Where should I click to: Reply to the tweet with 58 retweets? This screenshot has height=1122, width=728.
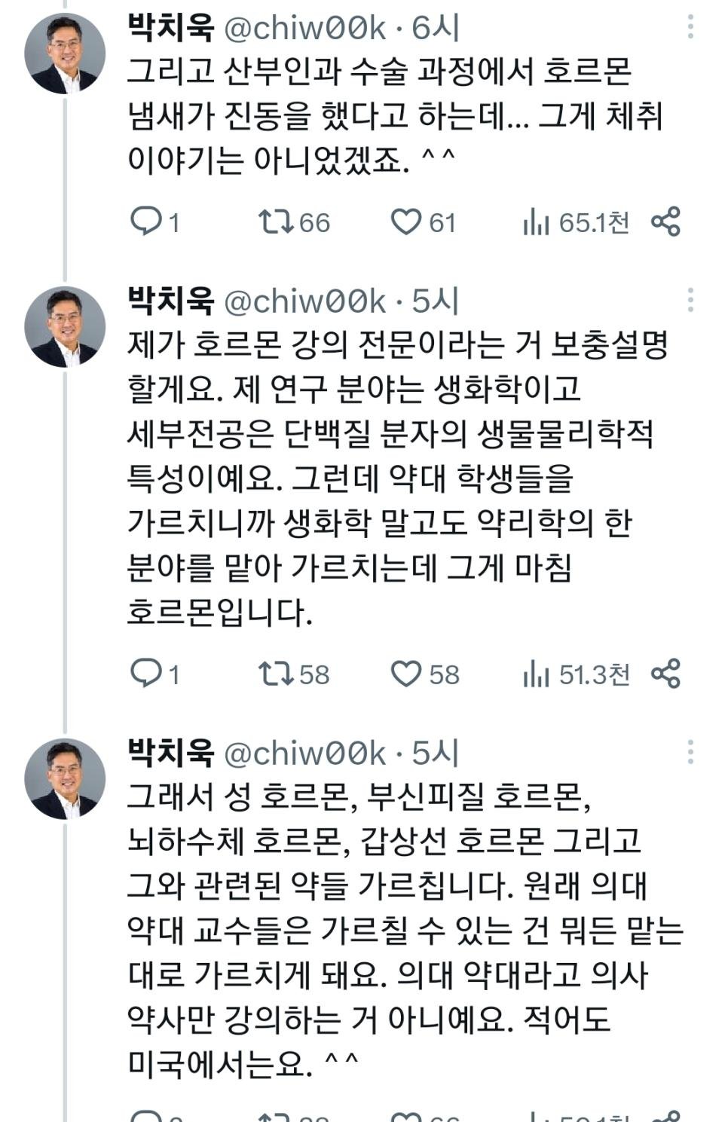tap(146, 673)
